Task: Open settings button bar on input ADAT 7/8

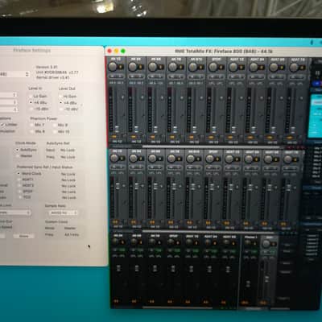Action: [297, 77]
